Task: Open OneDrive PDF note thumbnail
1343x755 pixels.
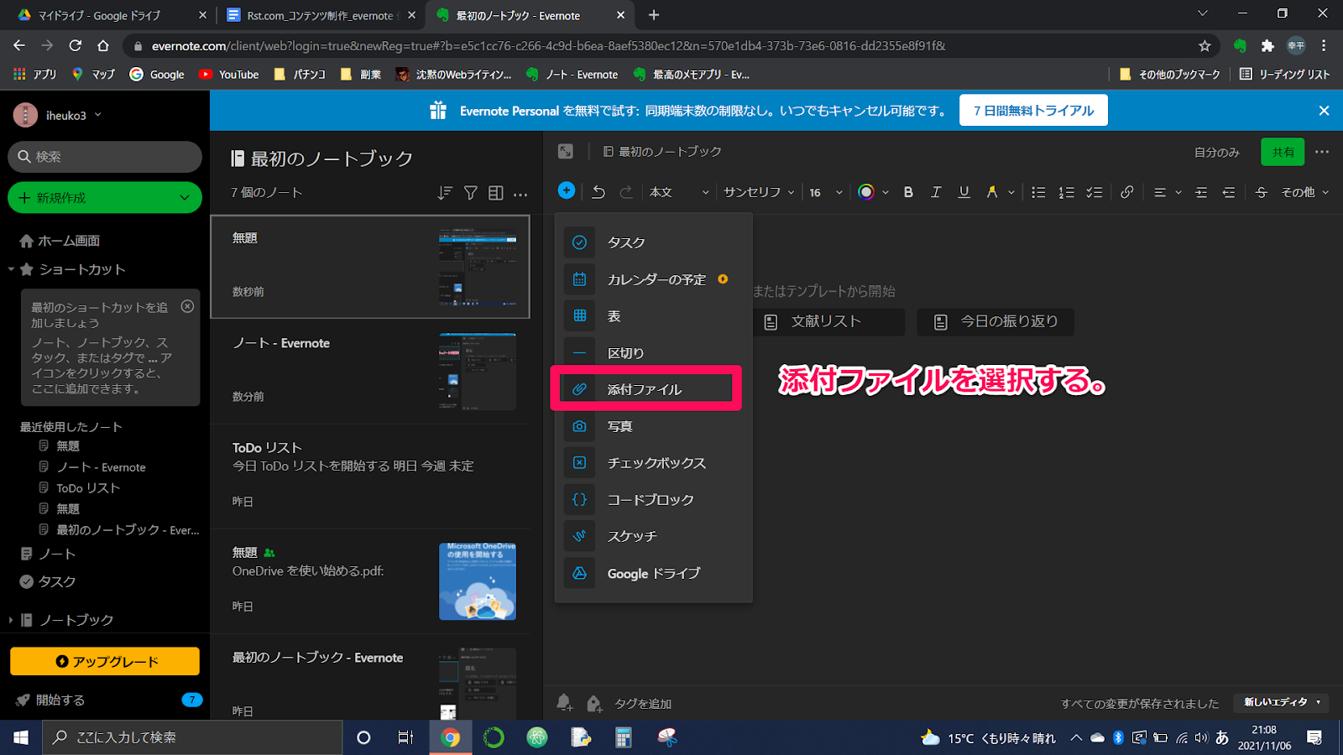Action: tap(478, 581)
